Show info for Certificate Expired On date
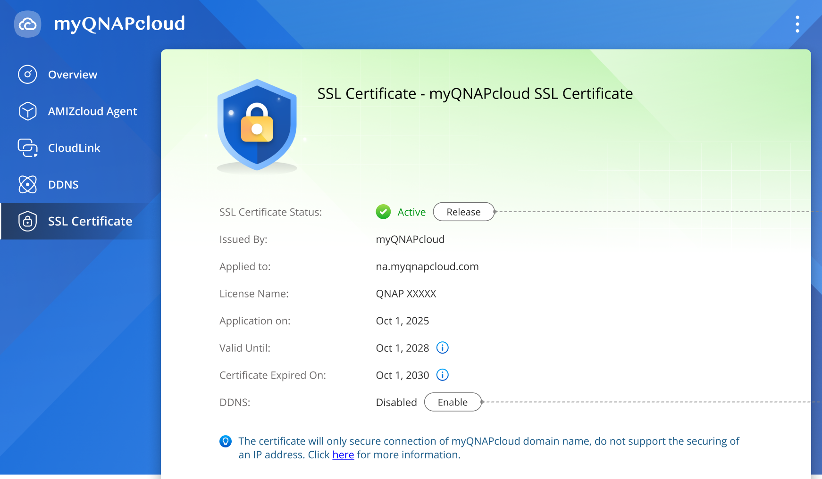The height and width of the screenshot is (479, 822). pos(442,375)
